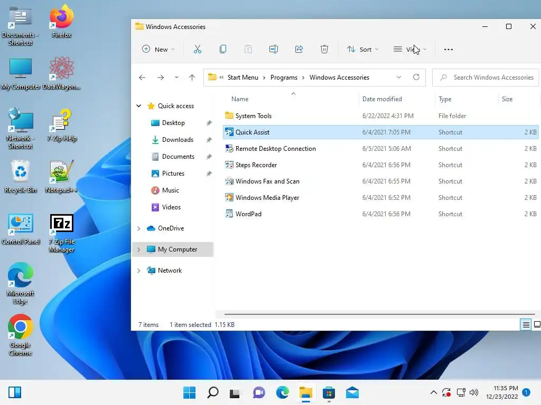541x405 pixels.
Task: Select the Recycle Bin desktop icon
Action: [x=21, y=176]
